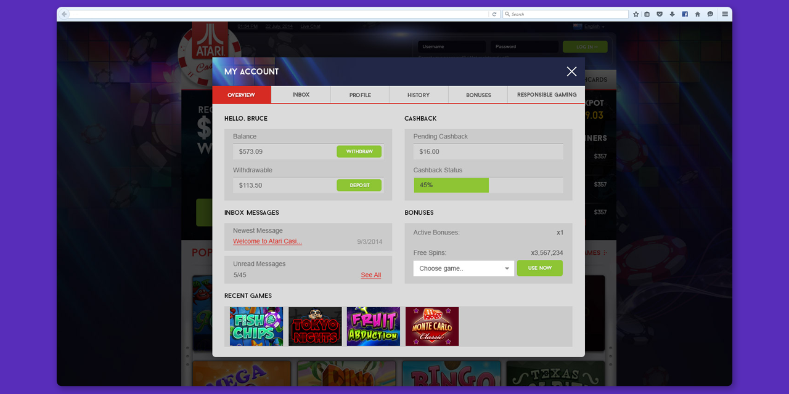Click the 5/45 unread messages count
The width and height of the screenshot is (789, 394).
240,275
